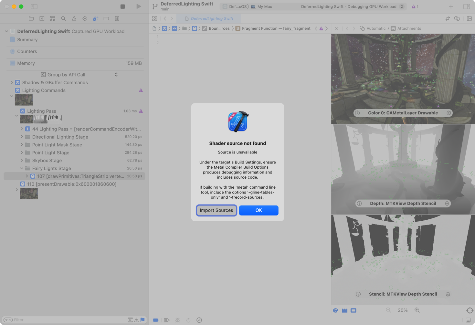Toggle the warning filter at the filter bar
Image resolution: width=475 pixels, height=325 pixels.
pos(136,320)
